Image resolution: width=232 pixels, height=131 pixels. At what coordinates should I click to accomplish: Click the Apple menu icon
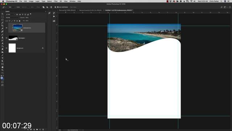pos(3,1)
